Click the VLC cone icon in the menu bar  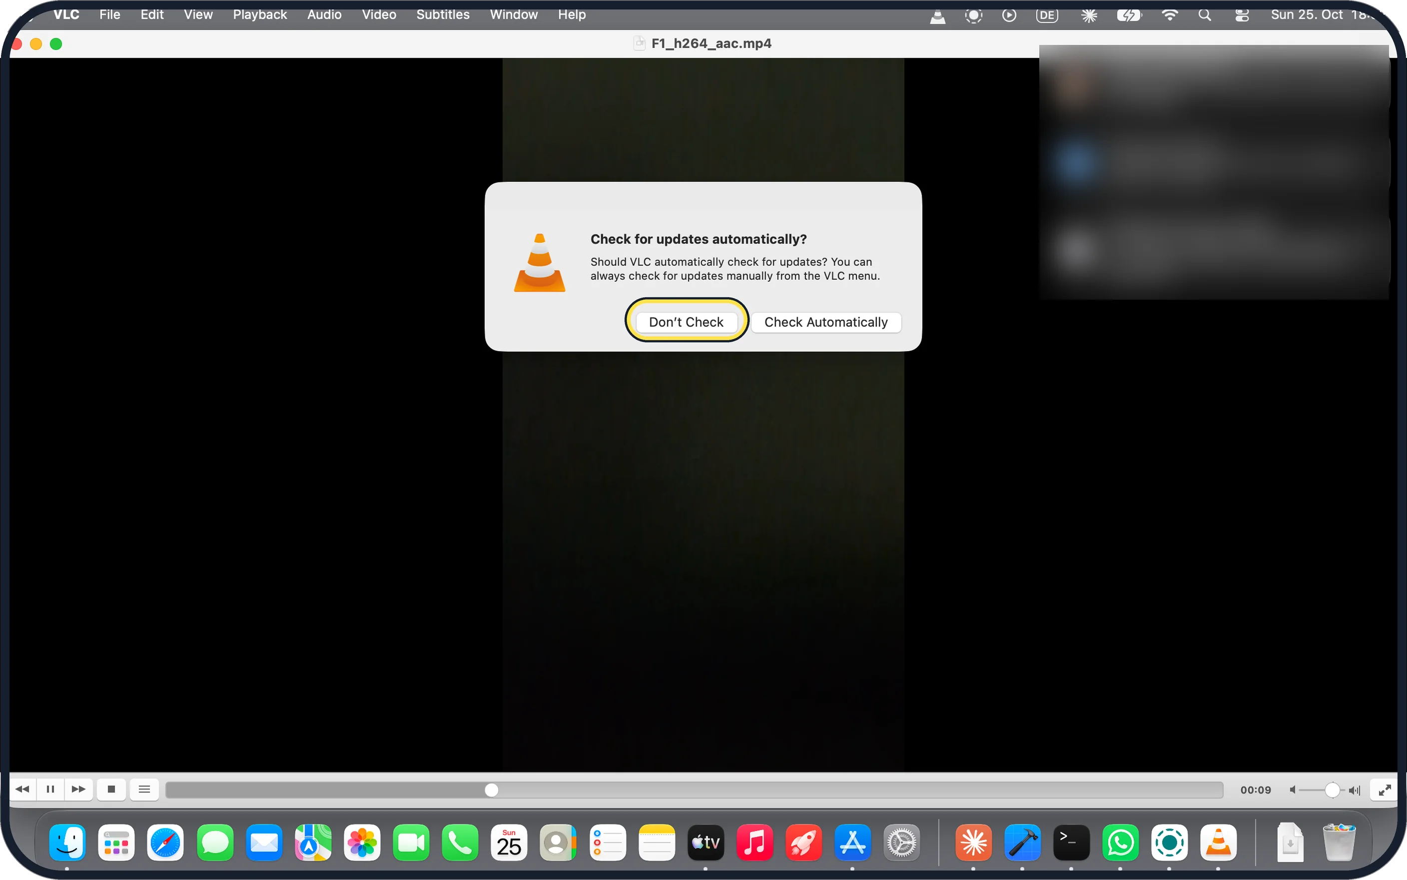pyautogui.click(x=937, y=15)
